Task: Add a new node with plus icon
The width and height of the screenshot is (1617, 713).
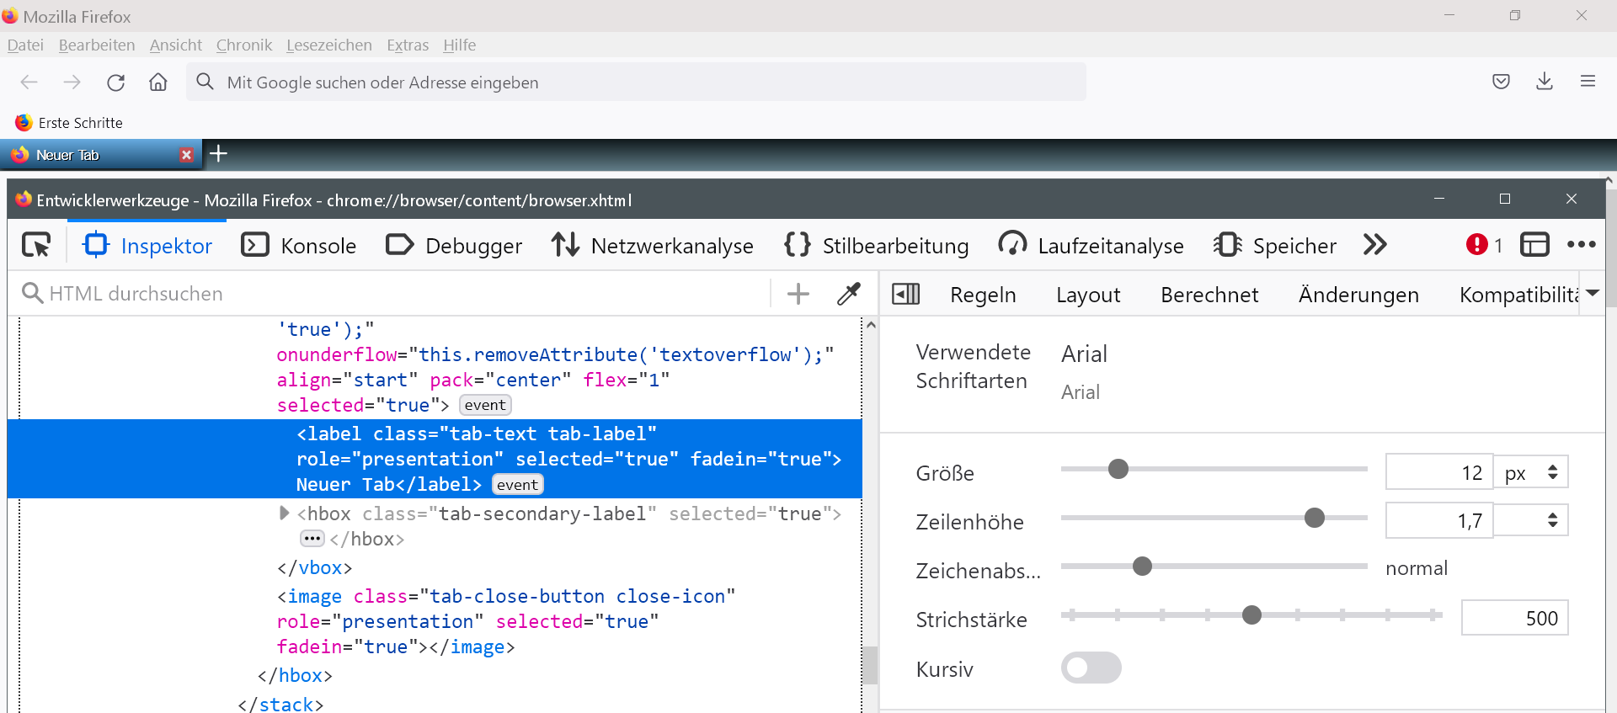Action: point(798,294)
